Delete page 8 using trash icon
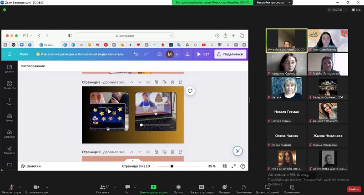Viewport: 364px width, 195px height. (172, 82)
